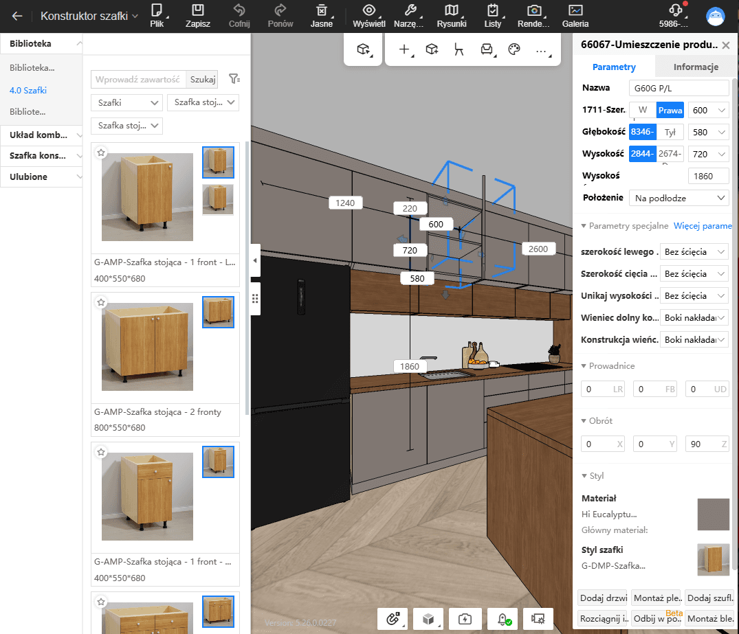The width and height of the screenshot is (739, 634).
Task: Click the Odbij w po.. button
Action: [657, 618]
